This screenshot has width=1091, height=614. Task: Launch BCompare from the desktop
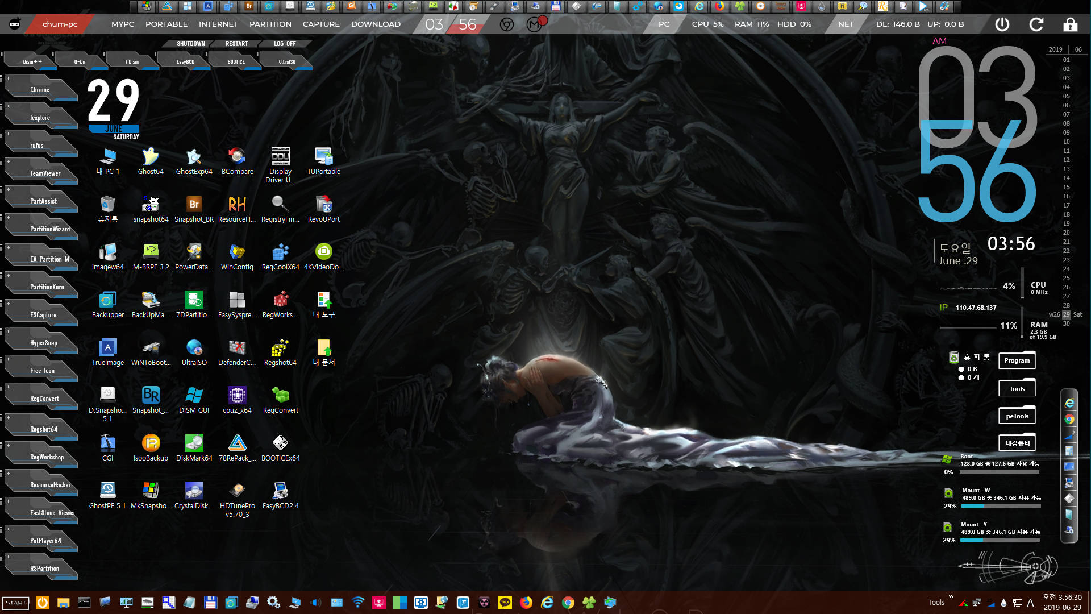coord(237,161)
